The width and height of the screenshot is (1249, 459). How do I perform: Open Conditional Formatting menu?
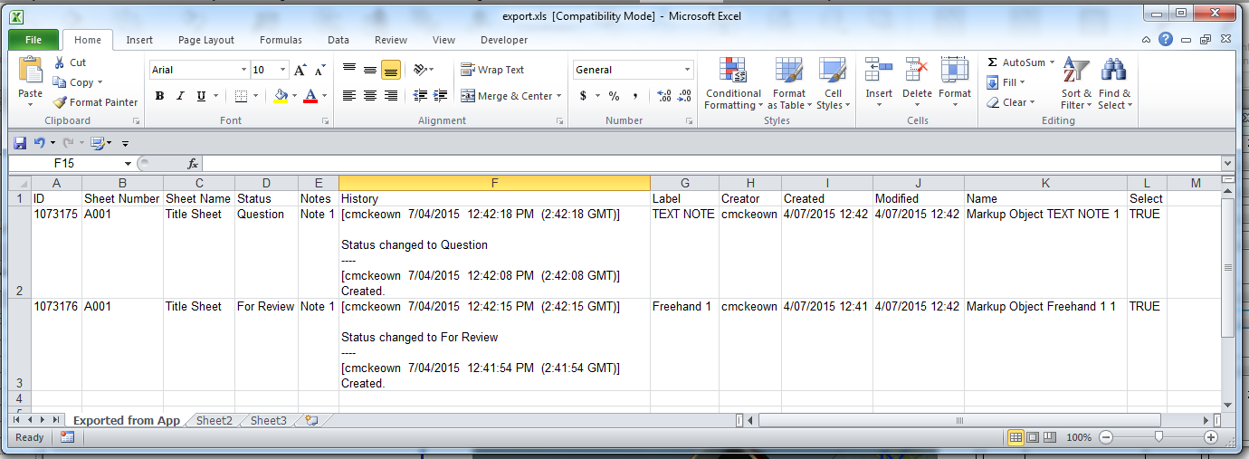(x=733, y=84)
